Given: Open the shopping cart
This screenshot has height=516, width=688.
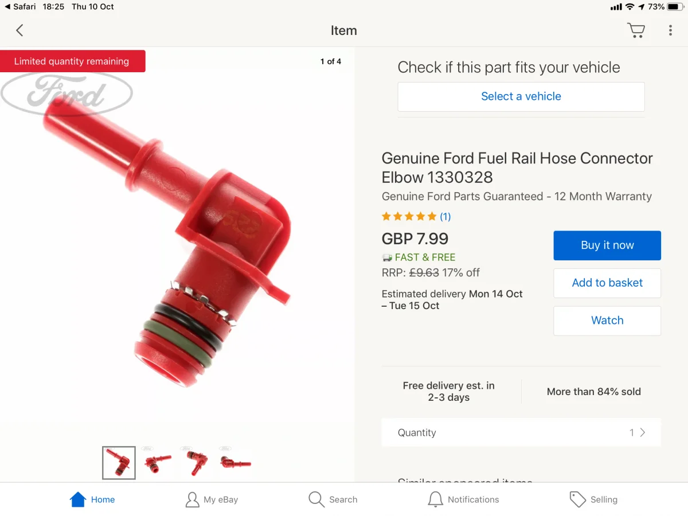Looking at the screenshot, I should pos(636,30).
